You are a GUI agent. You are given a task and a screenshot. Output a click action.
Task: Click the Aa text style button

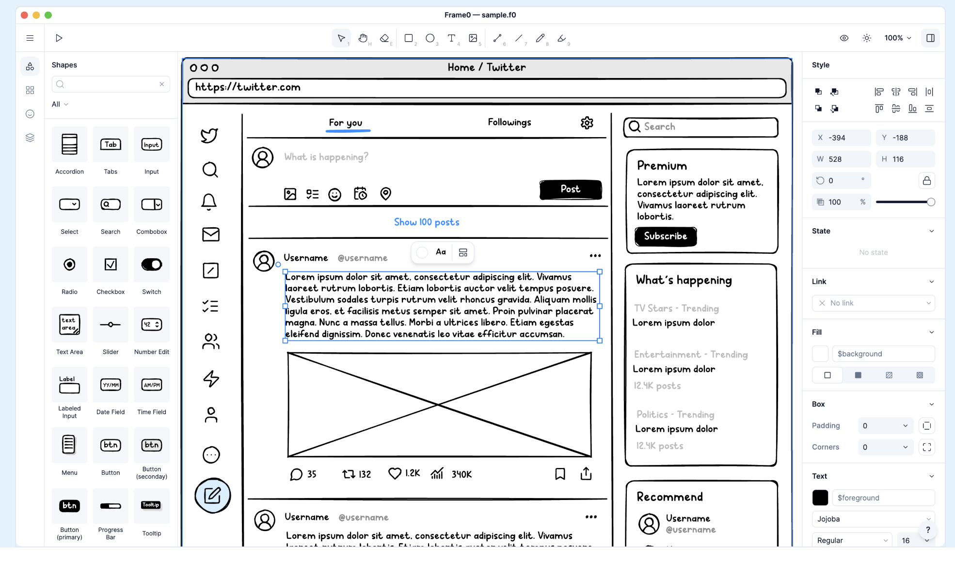(x=441, y=252)
